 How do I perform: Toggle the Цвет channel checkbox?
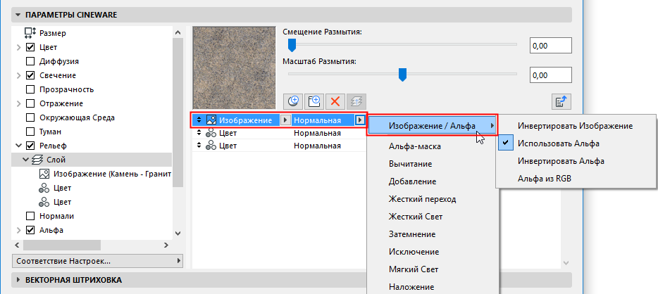click(x=30, y=47)
